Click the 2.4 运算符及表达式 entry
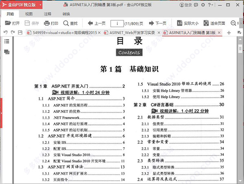Viewport: 244px width, 184px height. pyautogui.click(x=181, y=179)
